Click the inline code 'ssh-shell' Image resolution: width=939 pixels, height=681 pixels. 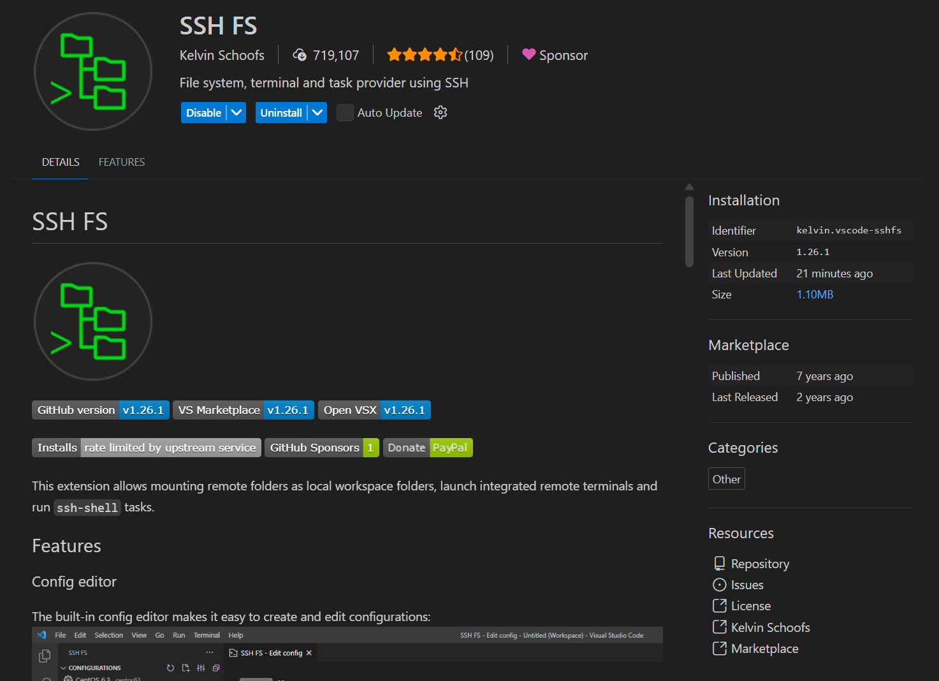coord(87,508)
